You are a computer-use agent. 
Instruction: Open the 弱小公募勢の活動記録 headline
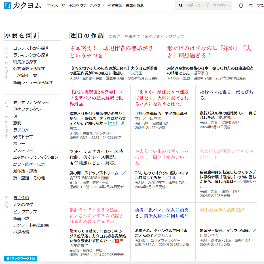[222, 210]
